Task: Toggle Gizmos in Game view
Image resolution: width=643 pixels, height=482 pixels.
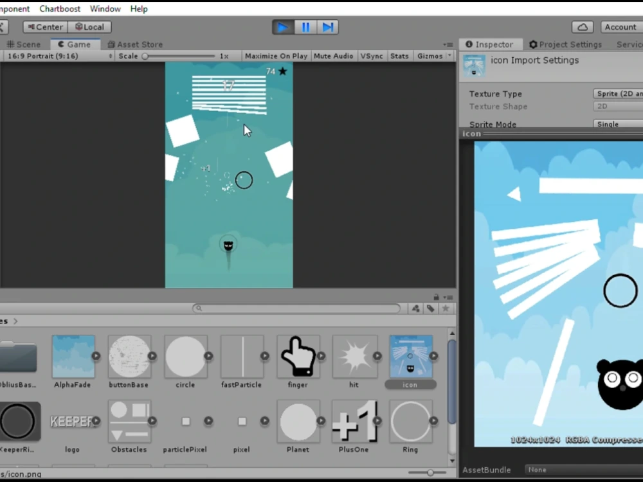Action: (x=430, y=56)
